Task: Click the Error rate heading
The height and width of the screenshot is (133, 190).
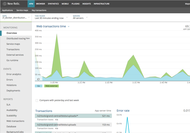Action: click(123, 111)
